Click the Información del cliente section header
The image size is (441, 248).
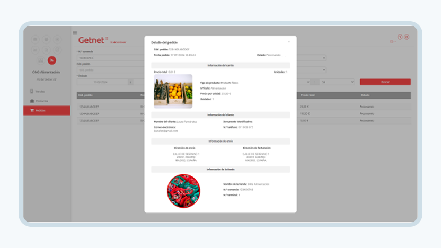click(x=220, y=115)
